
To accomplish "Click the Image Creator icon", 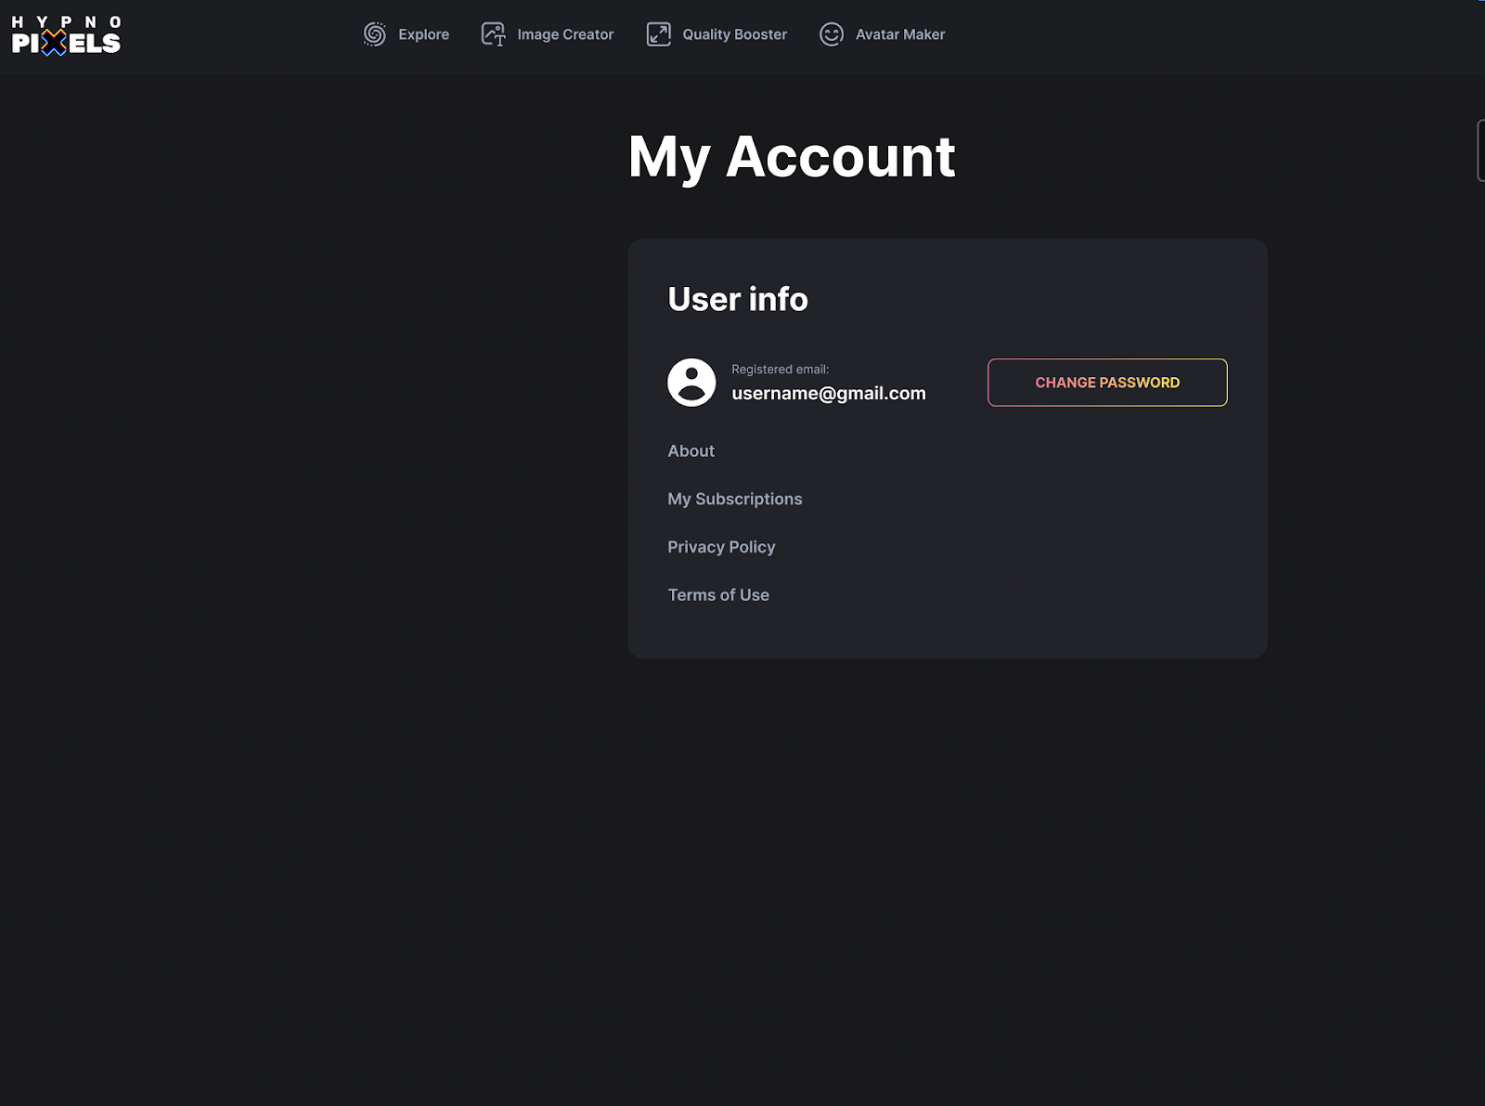I will (x=493, y=34).
